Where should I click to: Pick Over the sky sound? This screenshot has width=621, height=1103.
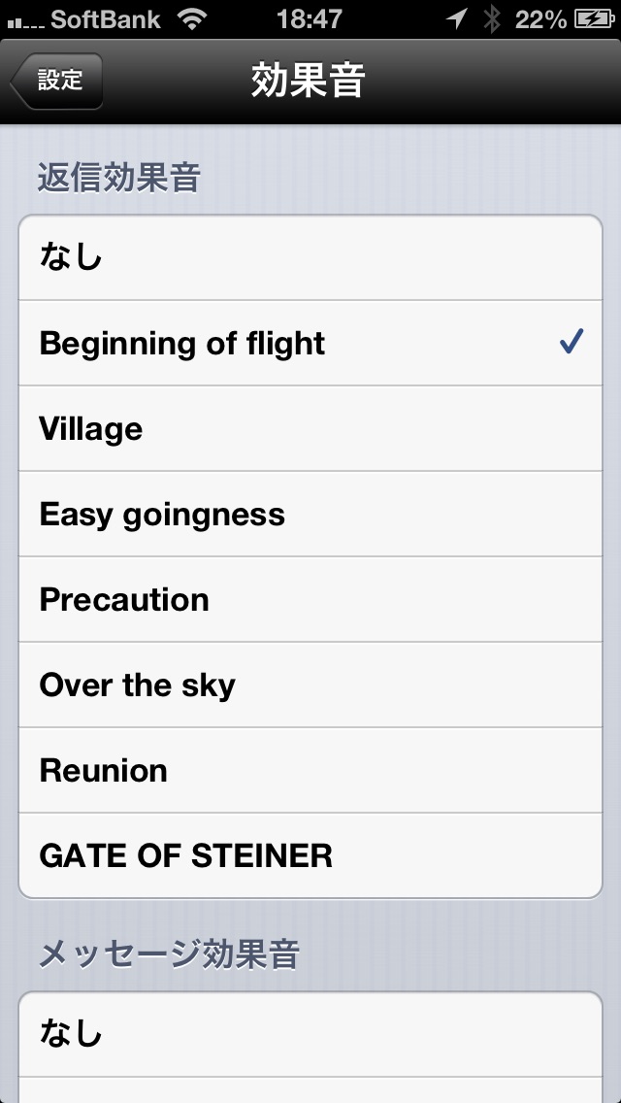pyautogui.click(x=310, y=685)
